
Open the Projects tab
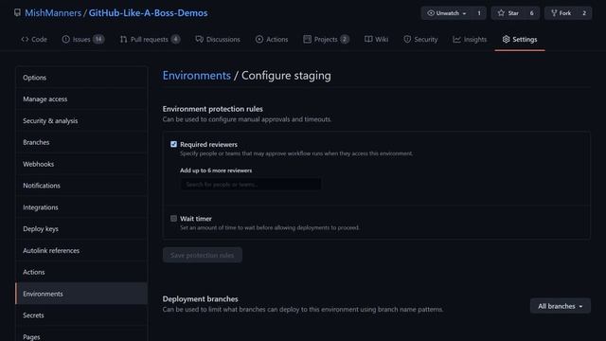coord(326,40)
